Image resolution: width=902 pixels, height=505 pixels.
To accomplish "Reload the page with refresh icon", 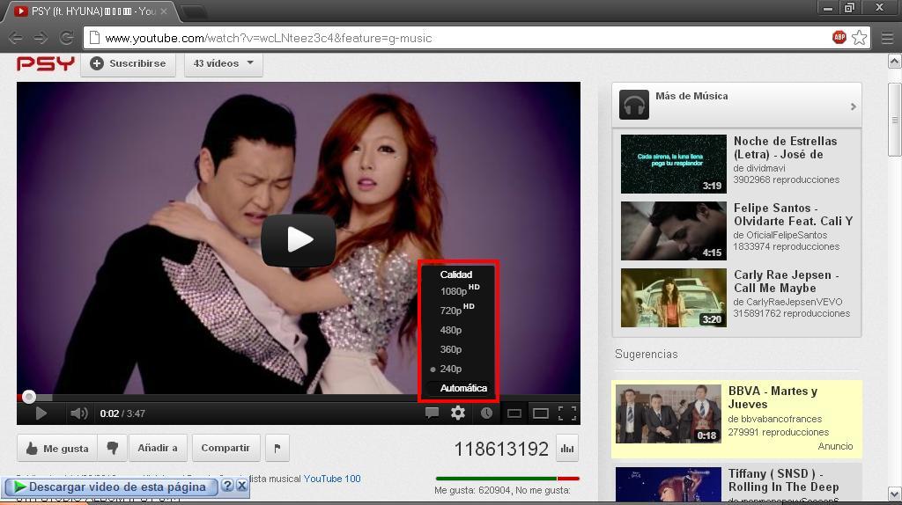I will (67, 38).
